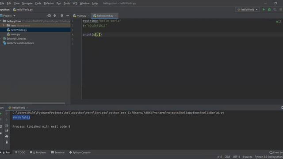The height and width of the screenshot is (159, 283).
Task: Run with coverage icon in toolbar
Action: (275, 10)
